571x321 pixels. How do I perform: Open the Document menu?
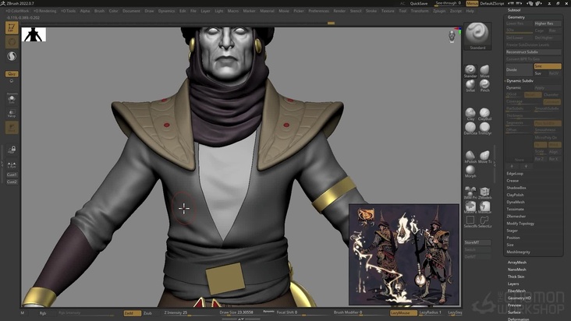coord(131,11)
